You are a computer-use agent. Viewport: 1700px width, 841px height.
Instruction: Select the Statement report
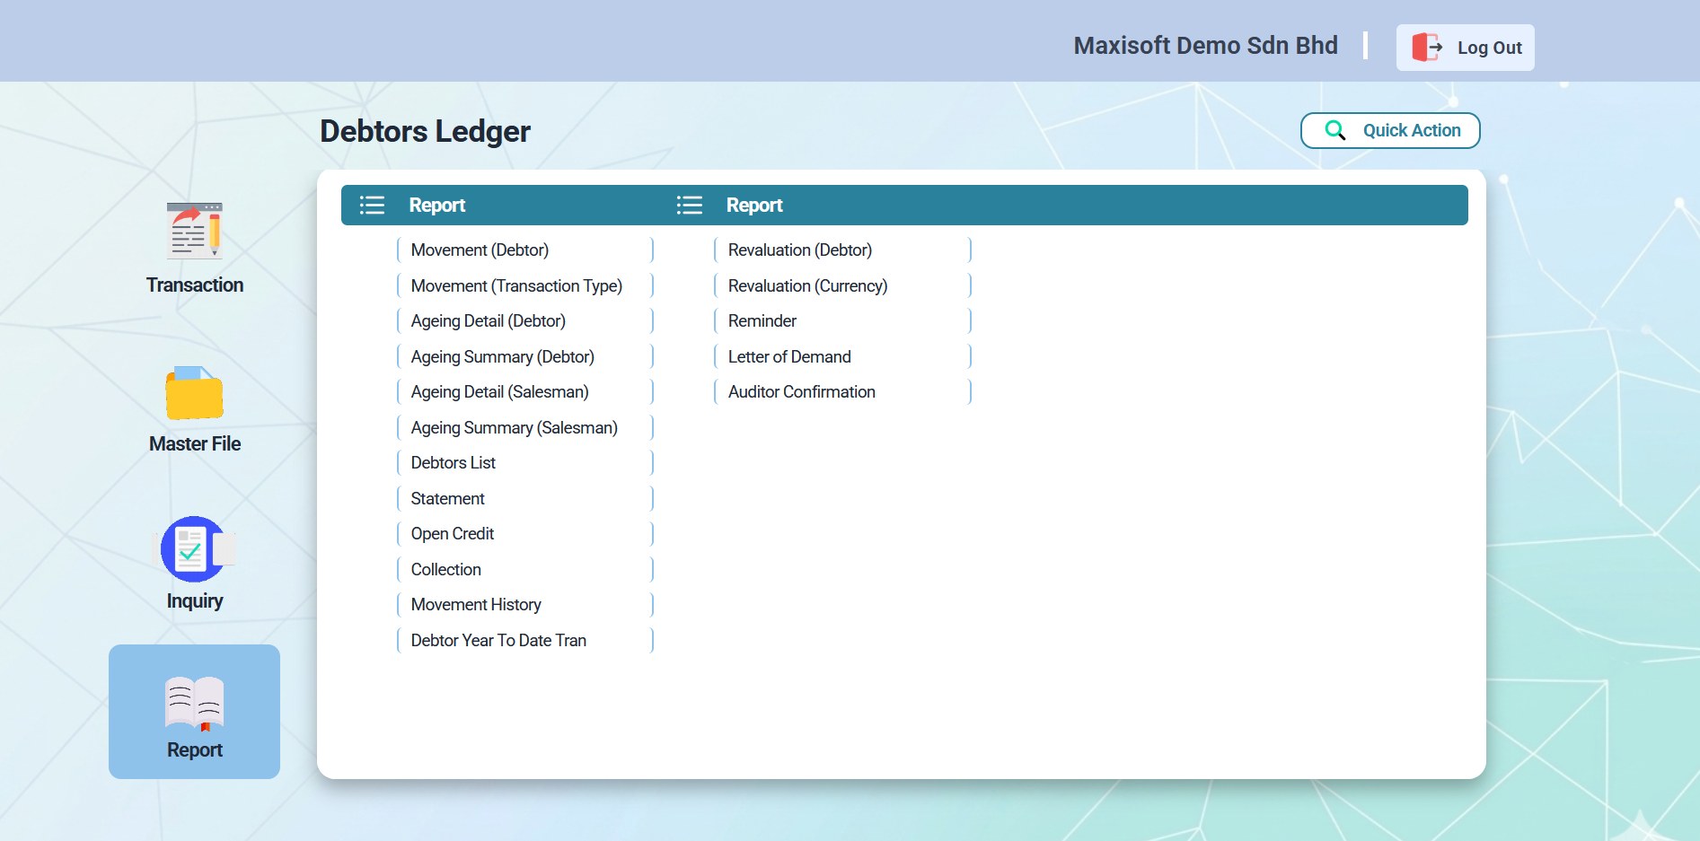coord(525,498)
